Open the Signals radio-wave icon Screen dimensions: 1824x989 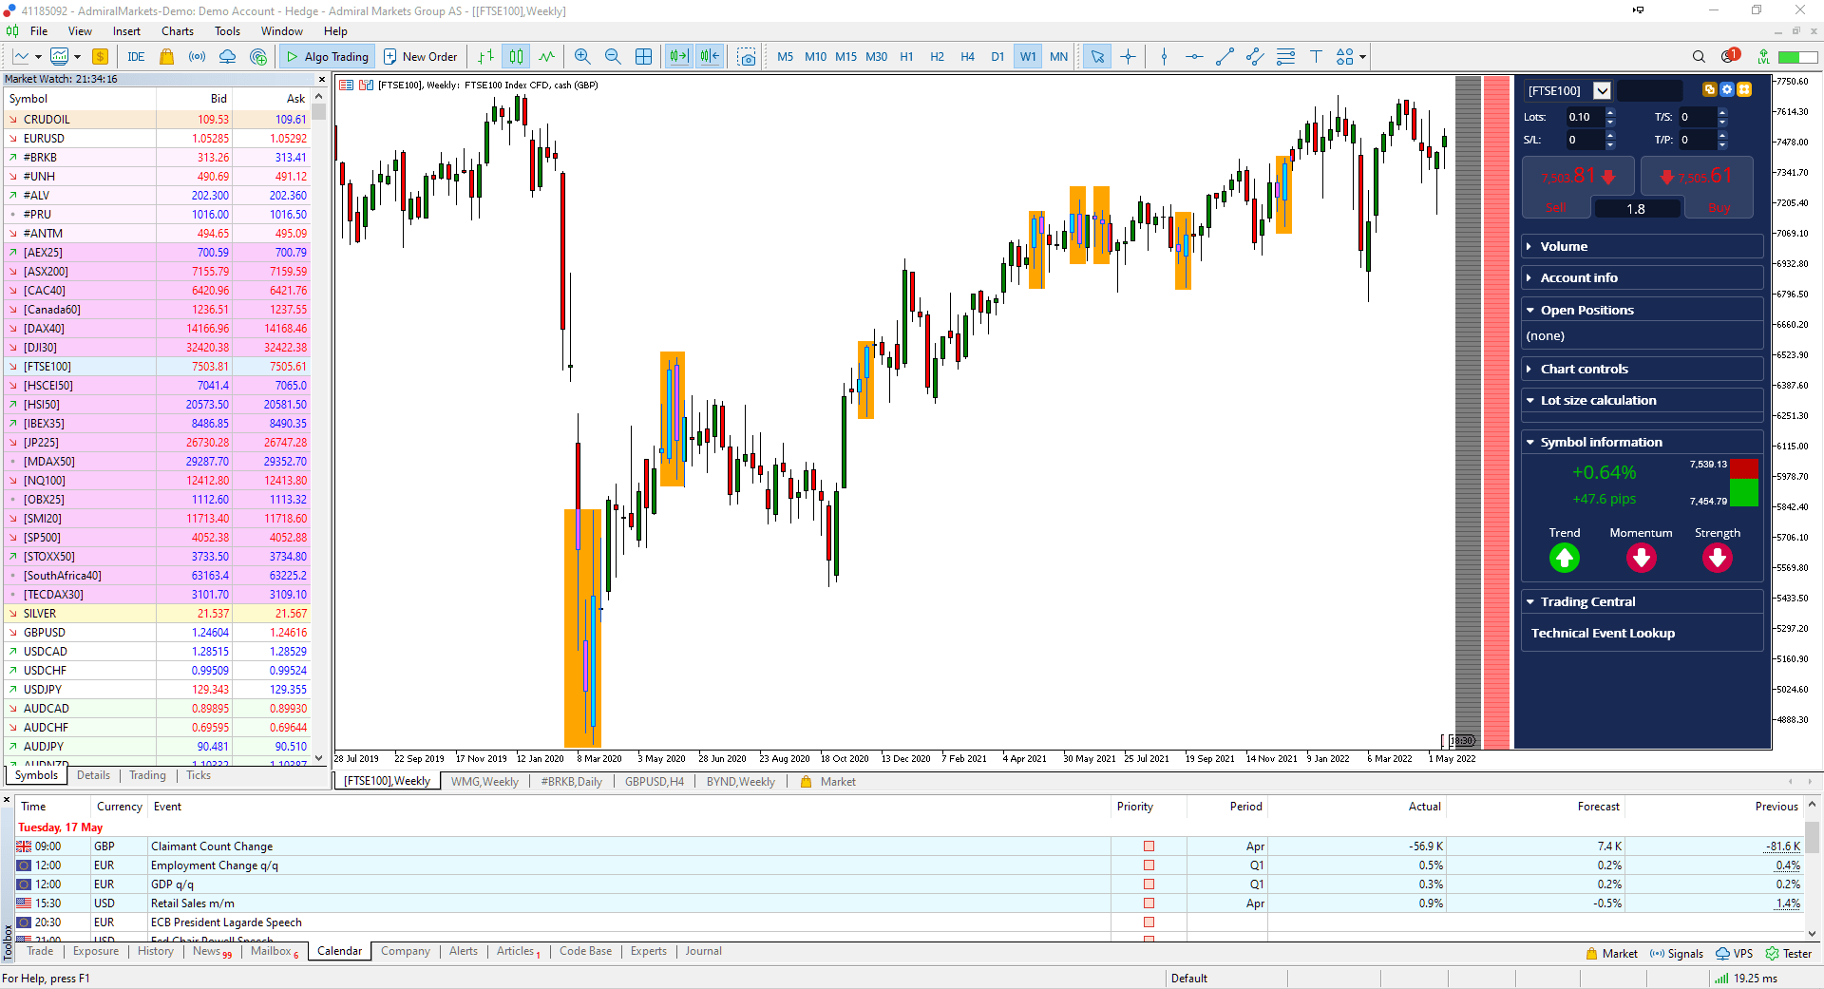(x=197, y=57)
